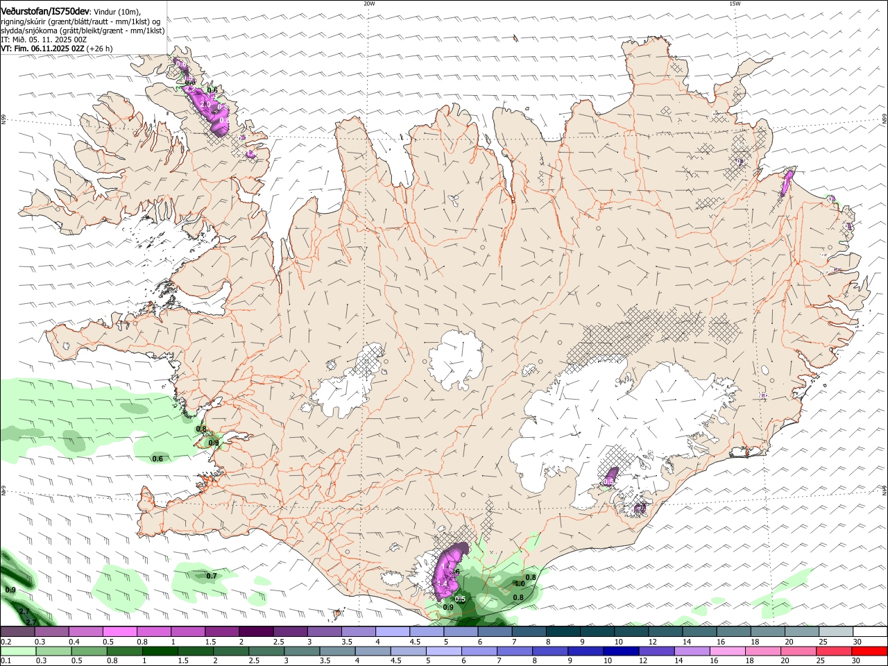Viewport: 888px width, 666px height.
Task: Click the dark blue swatch labeled 10 in lower scale
Action: [621, 651]
